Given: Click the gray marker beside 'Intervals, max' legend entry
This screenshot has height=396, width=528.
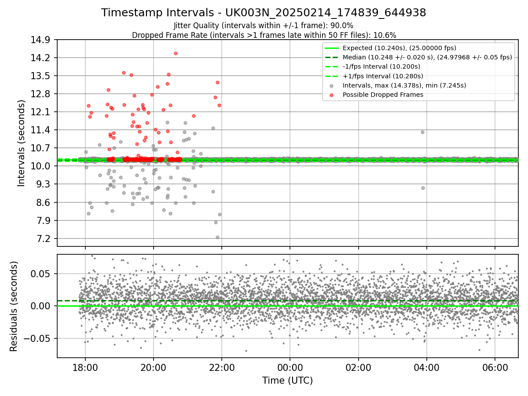Looking at the screenshot, I should pyautogui.click(x=331, y=86).
